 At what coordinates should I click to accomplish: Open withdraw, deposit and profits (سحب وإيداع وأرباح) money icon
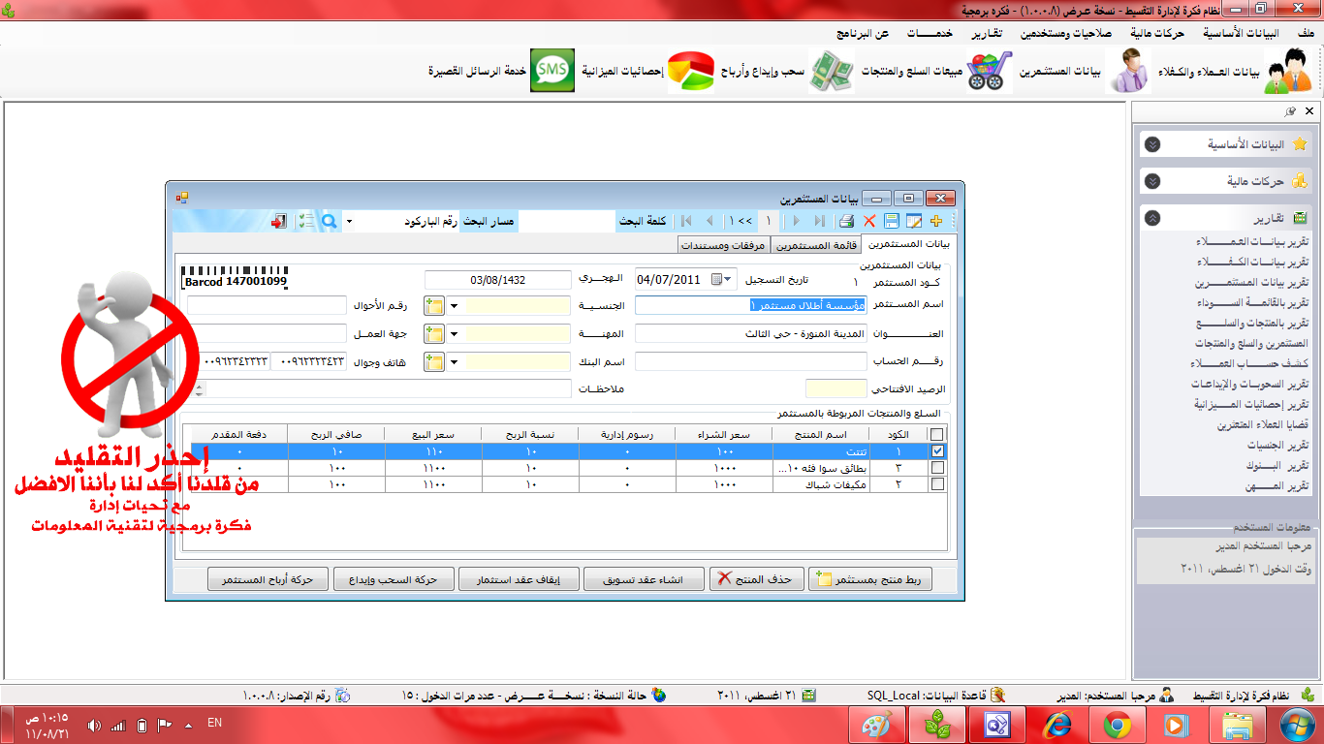832,72
